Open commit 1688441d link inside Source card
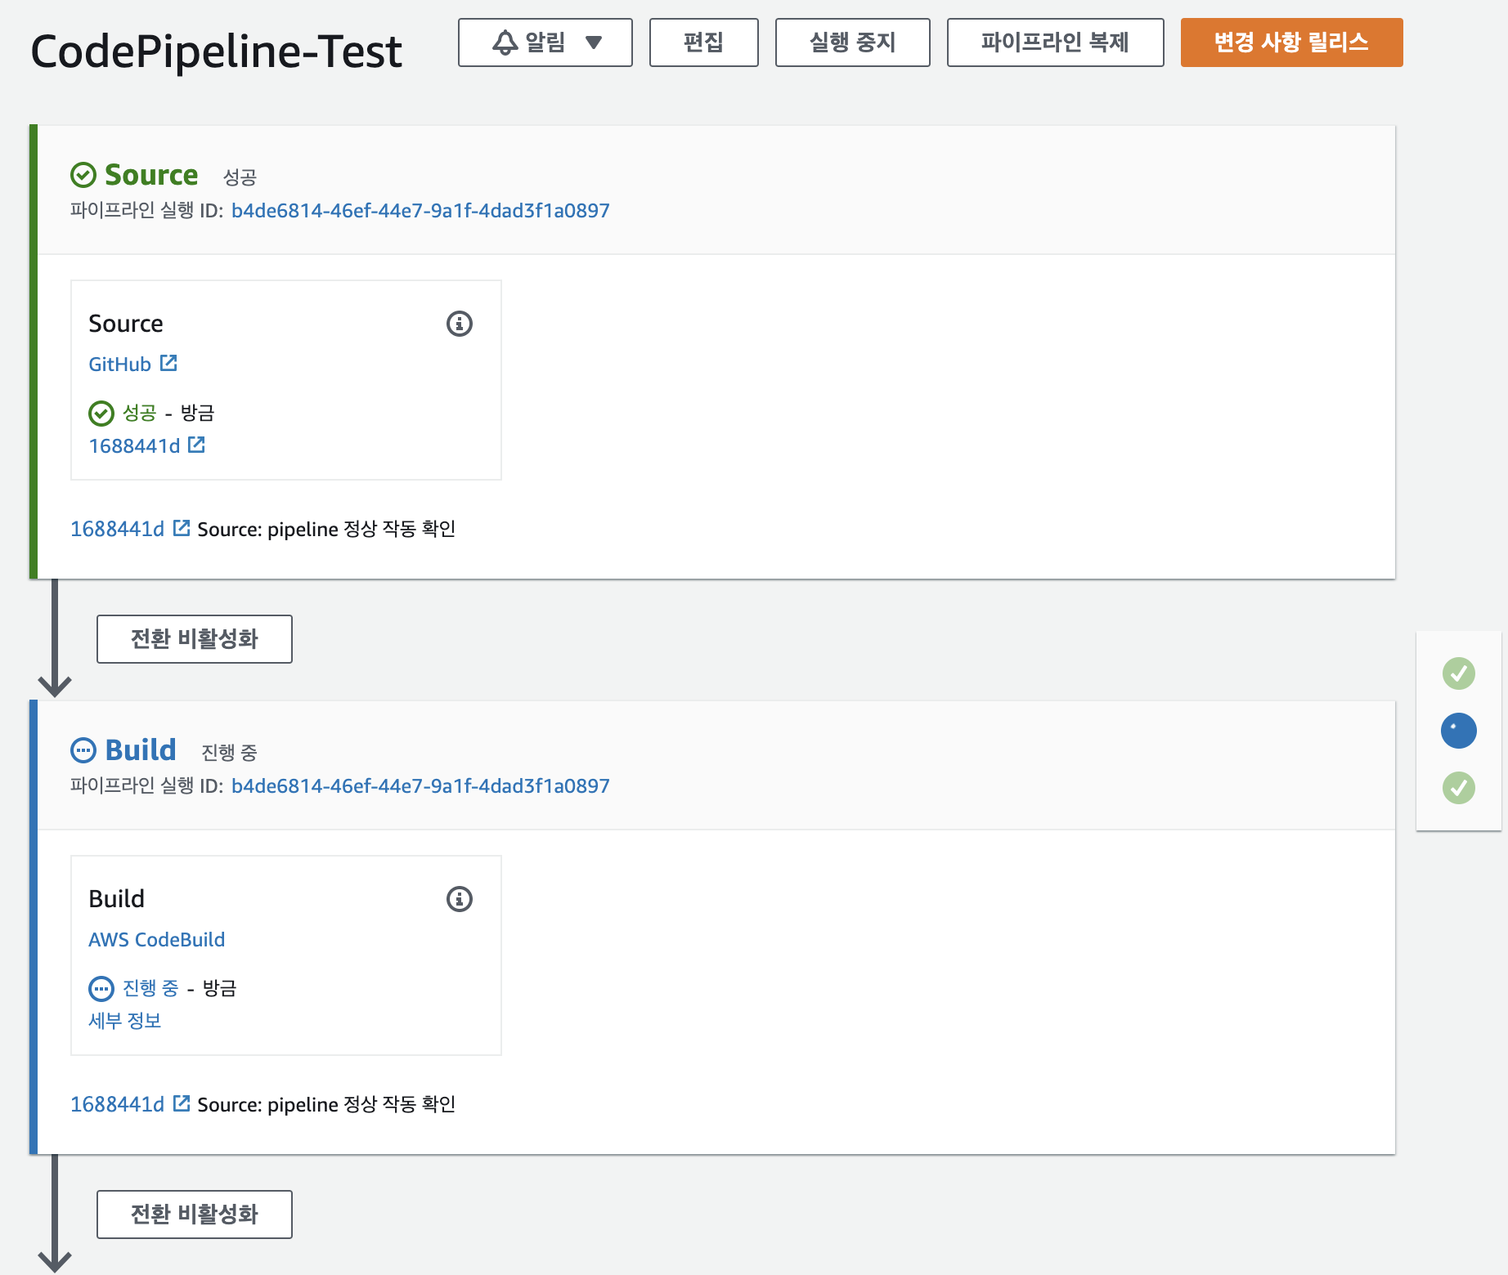Viewport: 1508px width, 1275px height. [x=134, y=446]
